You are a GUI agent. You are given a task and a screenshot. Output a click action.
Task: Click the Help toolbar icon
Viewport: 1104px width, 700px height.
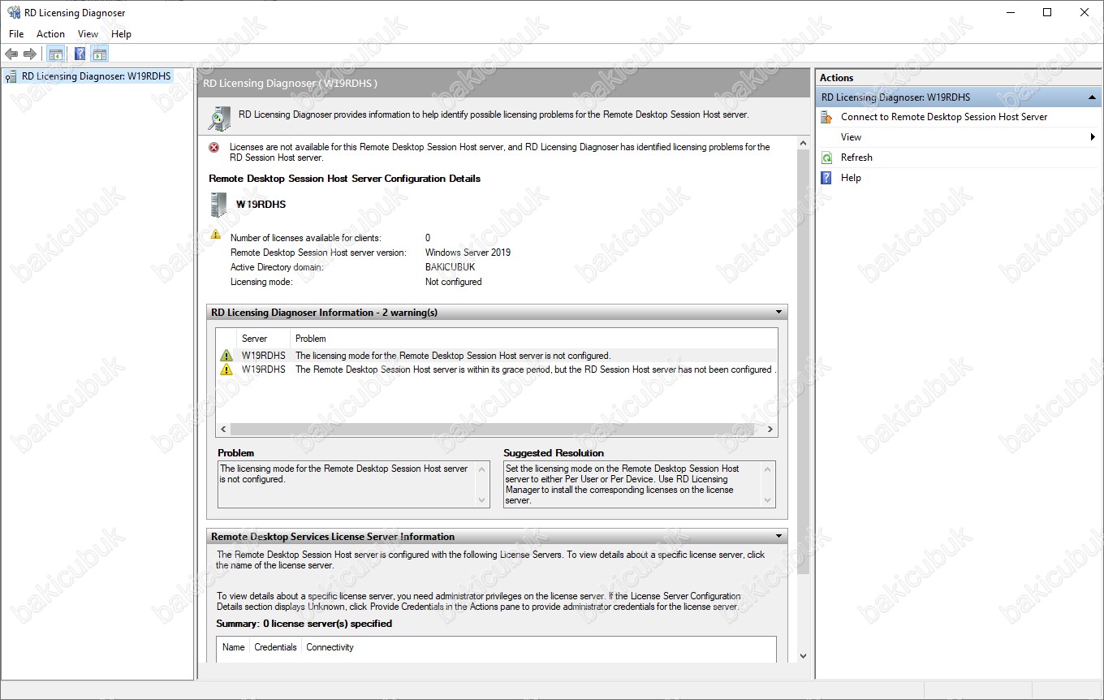click(80, 54)
